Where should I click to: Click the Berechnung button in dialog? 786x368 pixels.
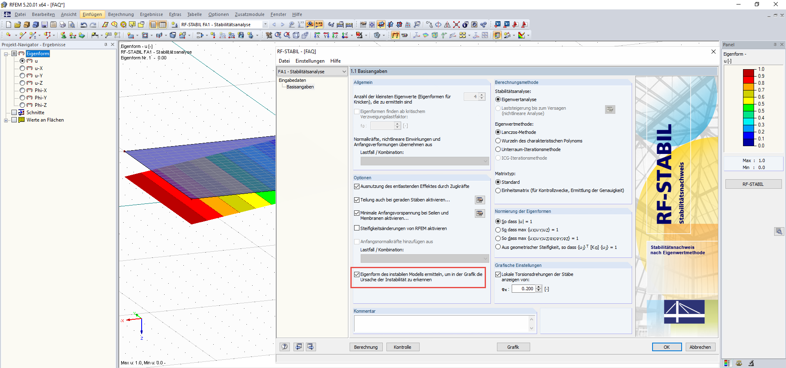coord(366,347)
